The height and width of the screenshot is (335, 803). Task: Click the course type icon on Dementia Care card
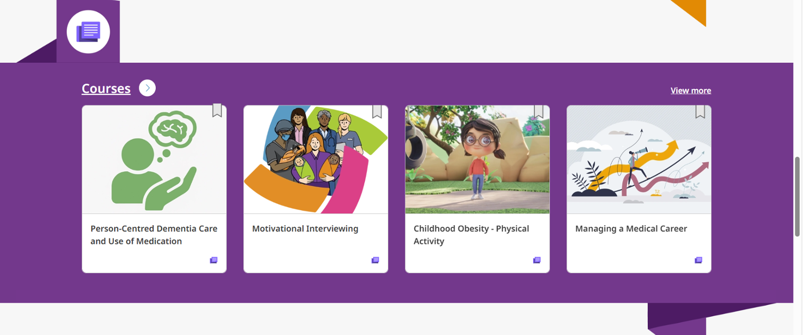(214, 260)
